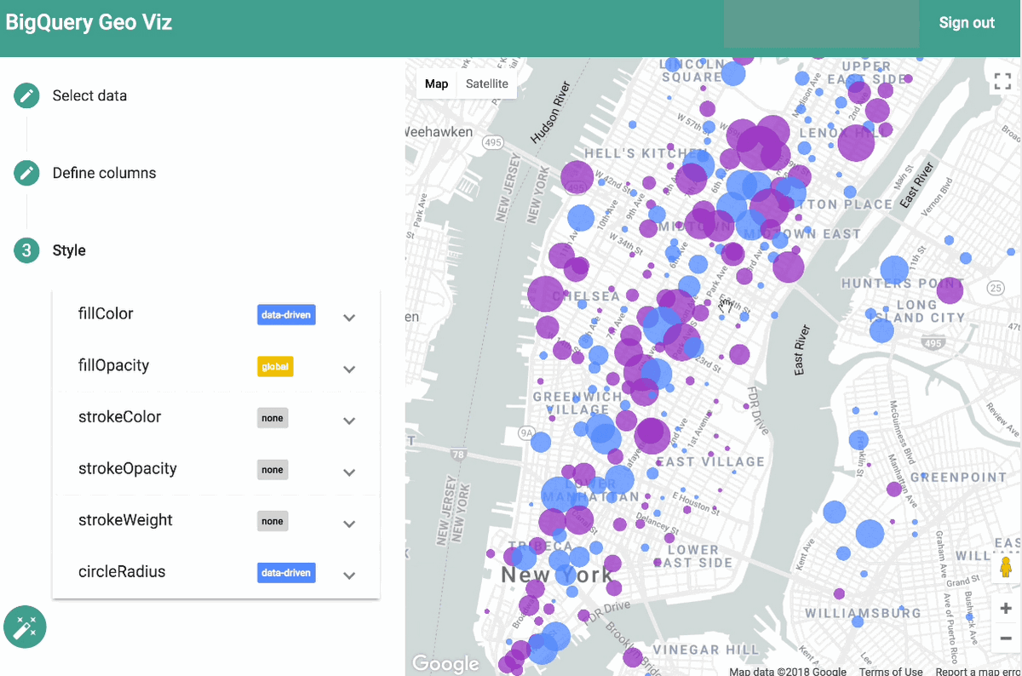Viewport: 1022px width, 676px height.
Task: Expand the circleRadius options chevron
Action: click(349, 575)
